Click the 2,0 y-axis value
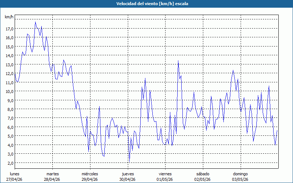Viewport: 293px width, 183px height. pyautogui.click(x=10, y=163)
